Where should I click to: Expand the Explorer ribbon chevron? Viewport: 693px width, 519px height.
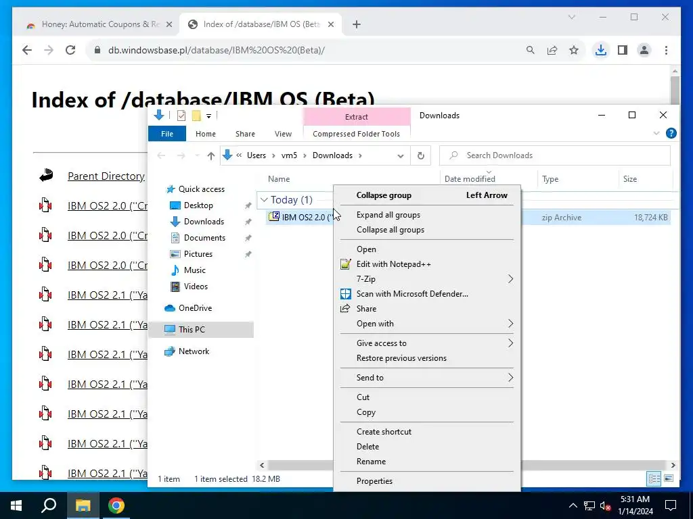[x=656, y=133]
